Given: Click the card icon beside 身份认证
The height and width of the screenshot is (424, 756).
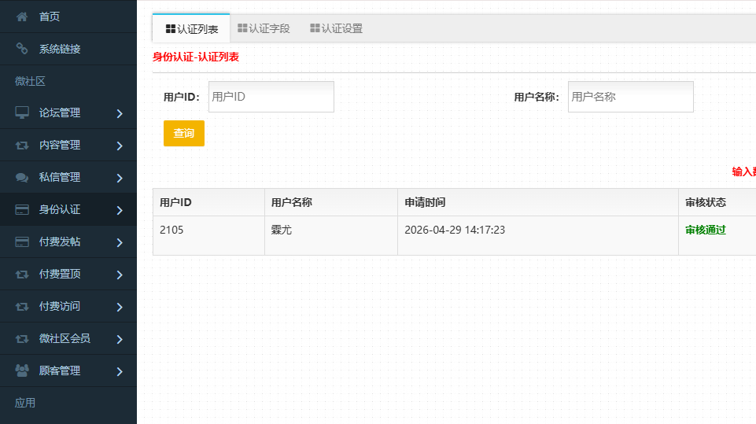Looking at the screenshot, I should (x=22, y=210).
